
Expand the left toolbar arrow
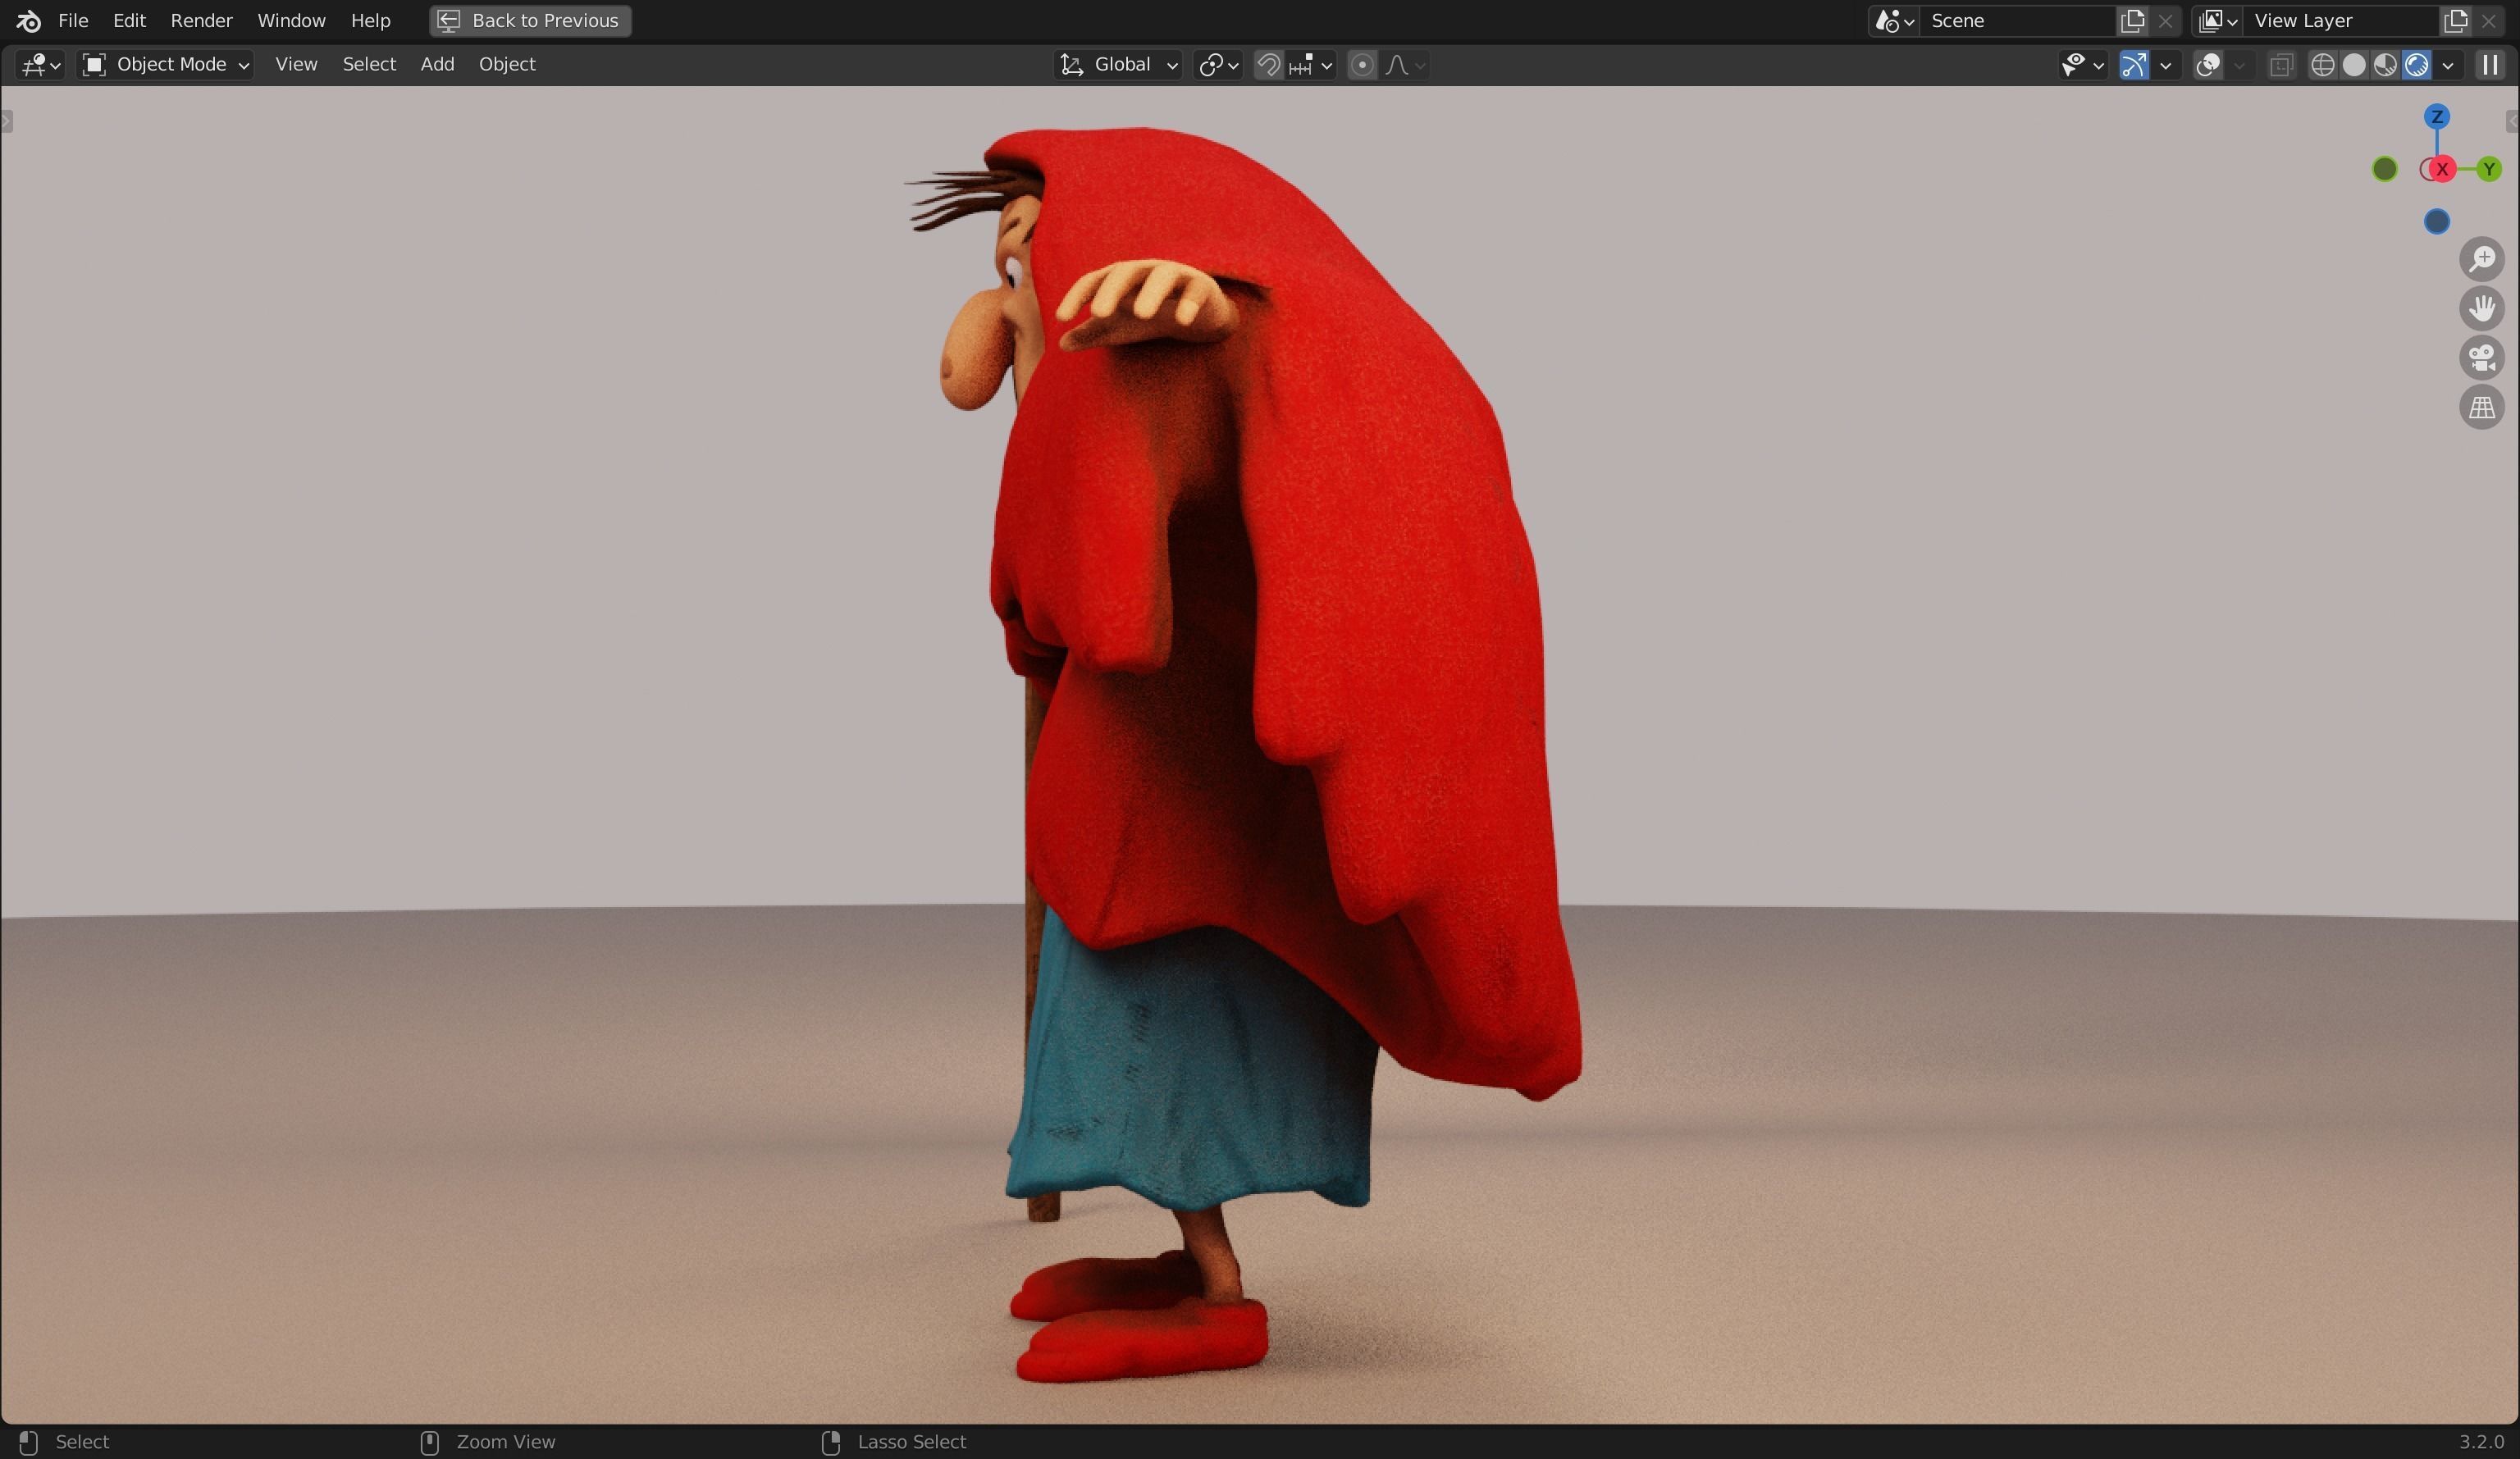(x=7, y=122)
